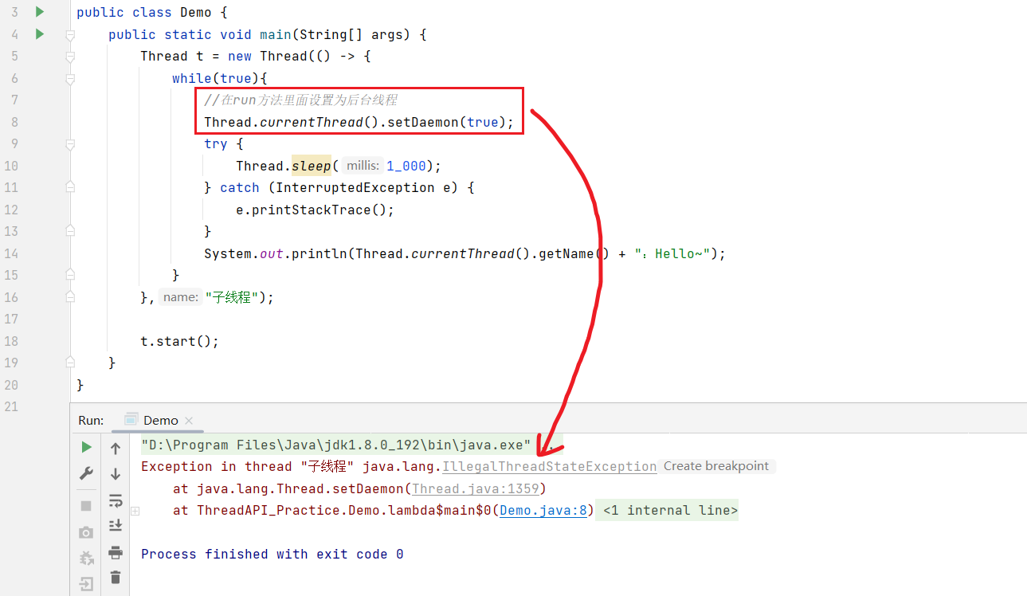1027x596 pixels.
Task: Click the Attach Debugger bug icon
Action: click(86, 559)
